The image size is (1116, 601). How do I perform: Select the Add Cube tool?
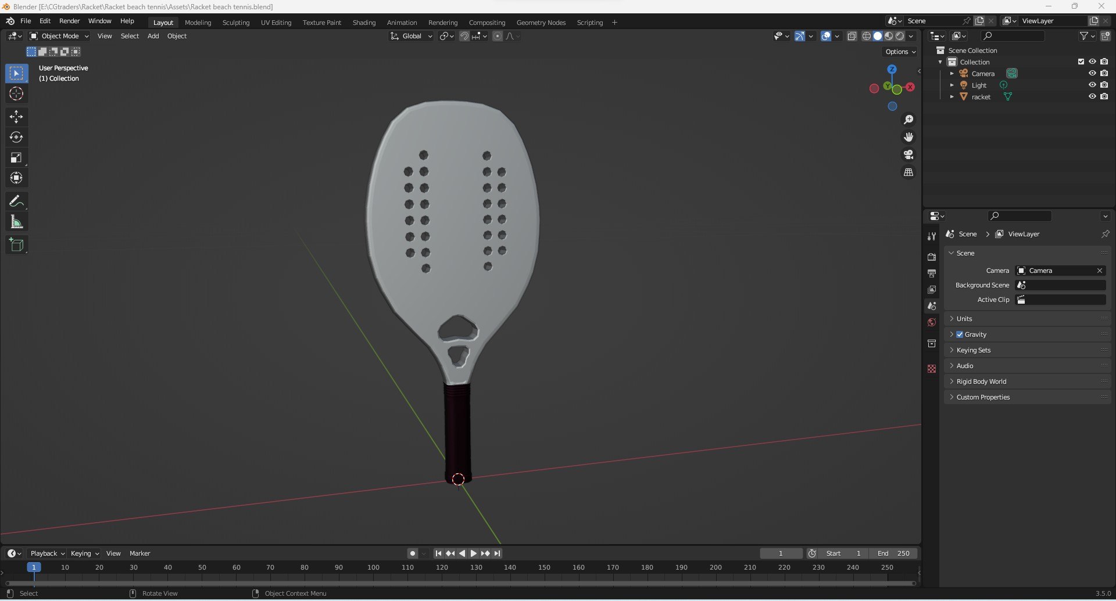(16, 244)
